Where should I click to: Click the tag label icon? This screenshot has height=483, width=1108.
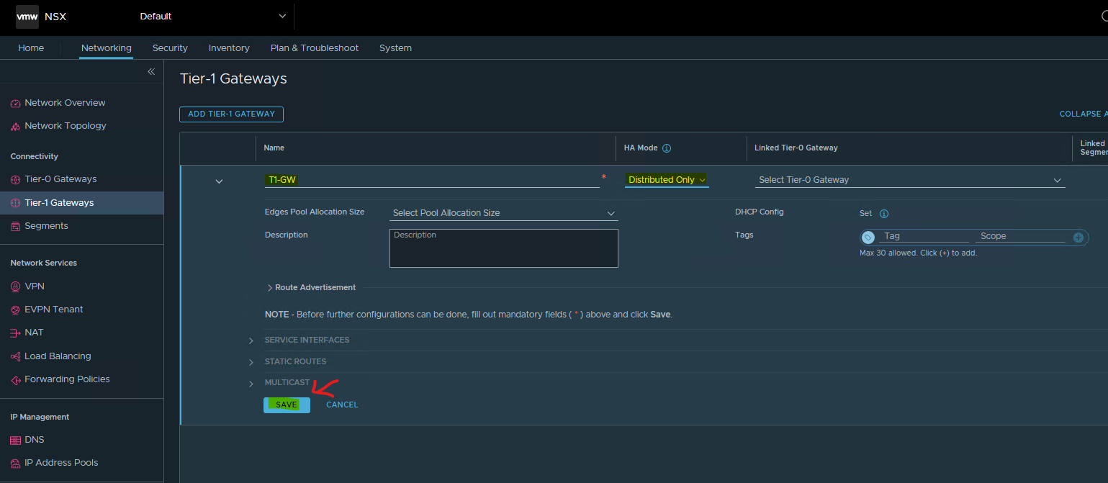868,237
